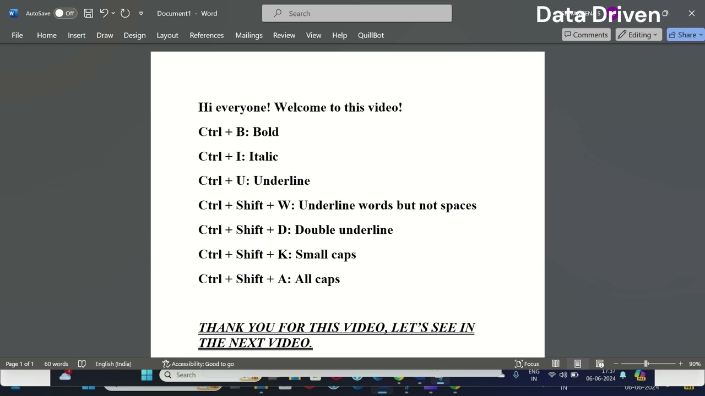Go to the References tab

pyautogui.click(x=207, y=35)
